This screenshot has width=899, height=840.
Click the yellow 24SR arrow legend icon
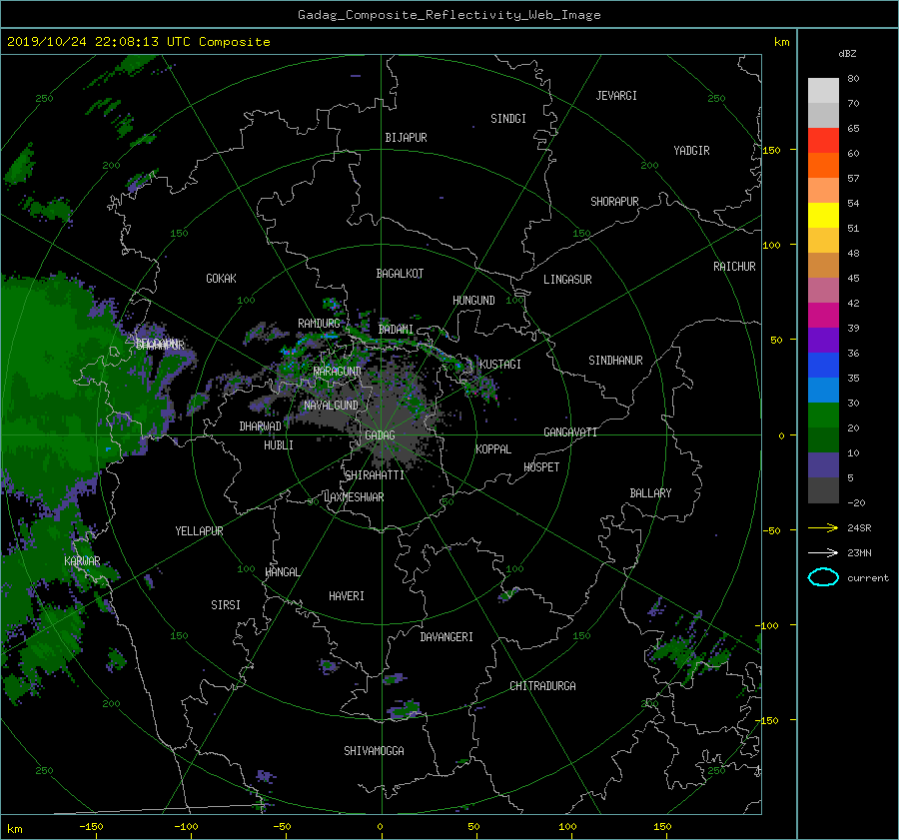pyautogui.click(x=823, y=527)
